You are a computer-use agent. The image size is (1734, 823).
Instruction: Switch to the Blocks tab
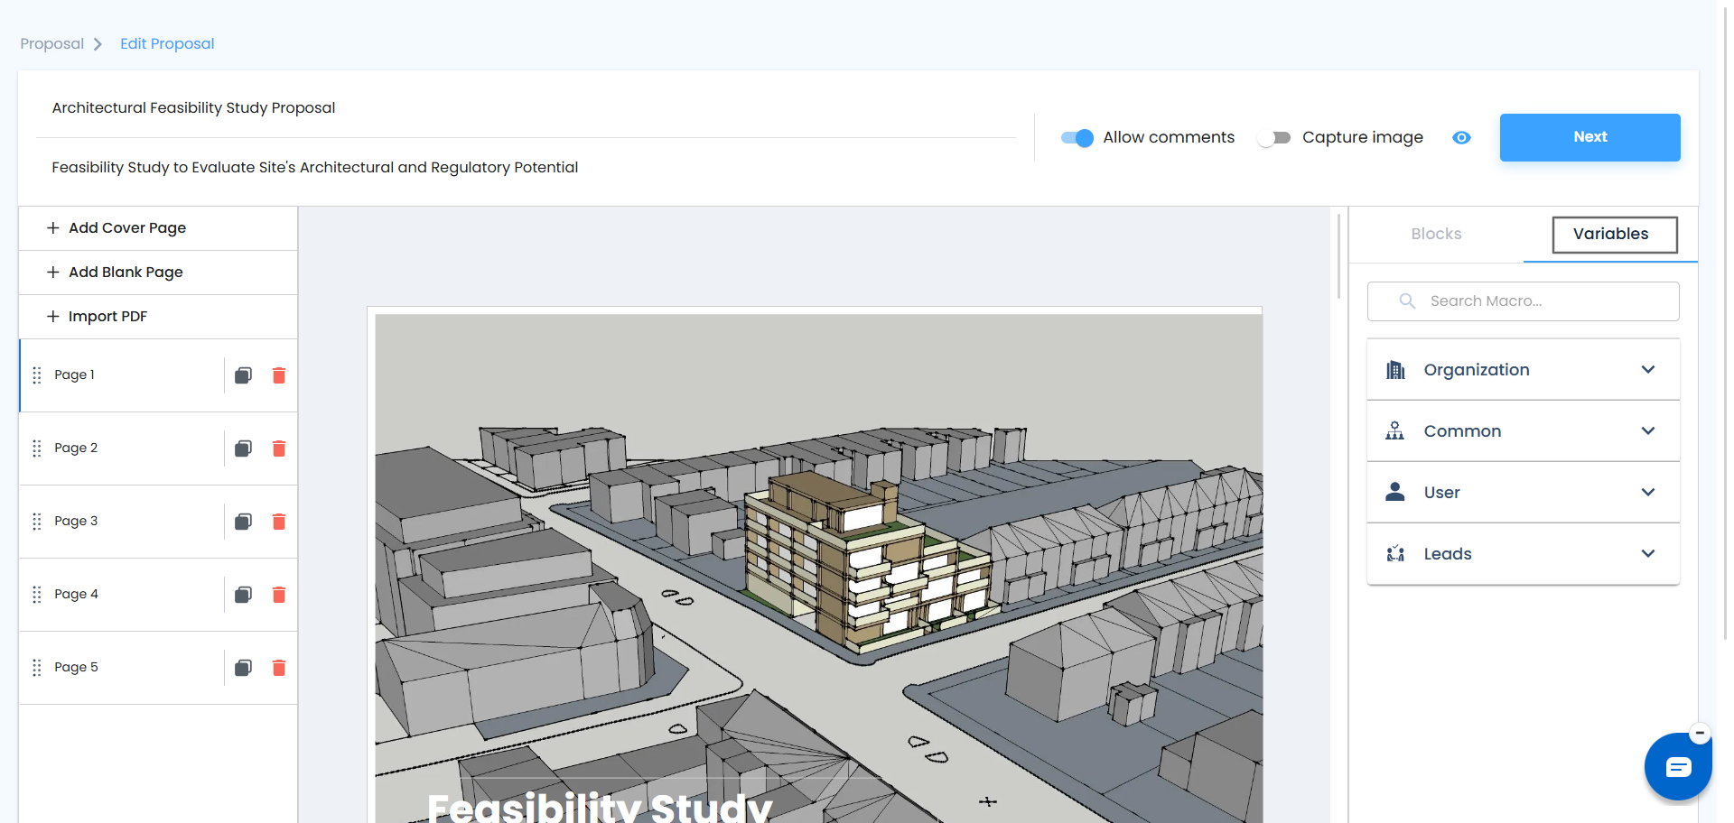[1436, 234]
